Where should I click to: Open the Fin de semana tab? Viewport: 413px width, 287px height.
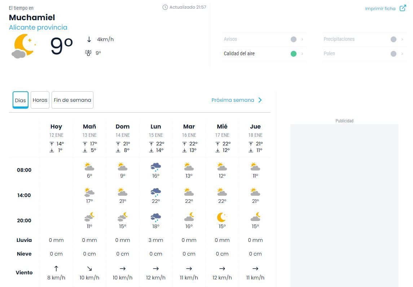coord(73,100)
